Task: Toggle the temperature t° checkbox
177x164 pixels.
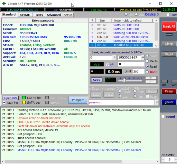Action: (x=107, y=65)
